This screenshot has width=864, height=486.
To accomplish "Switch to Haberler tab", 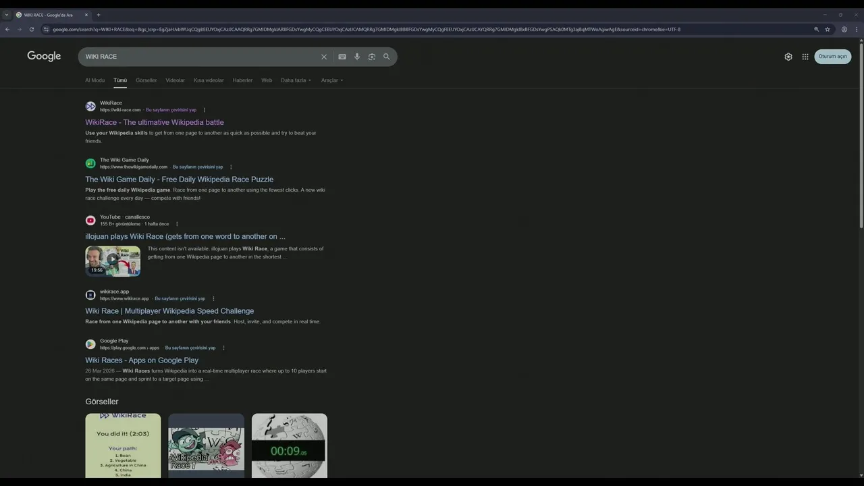I will coord(242,80).
